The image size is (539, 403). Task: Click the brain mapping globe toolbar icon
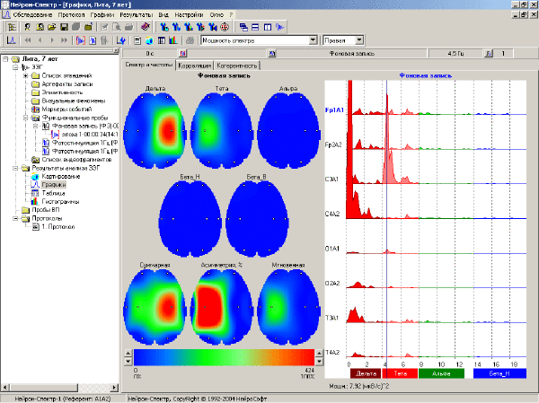tap(149, 40)
